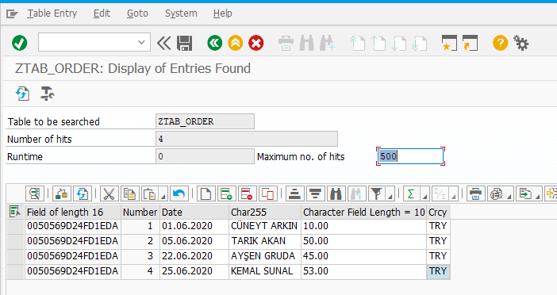Click the Copy Text icon
Viewport: 557px width, 295px height.
coord(129,193)
